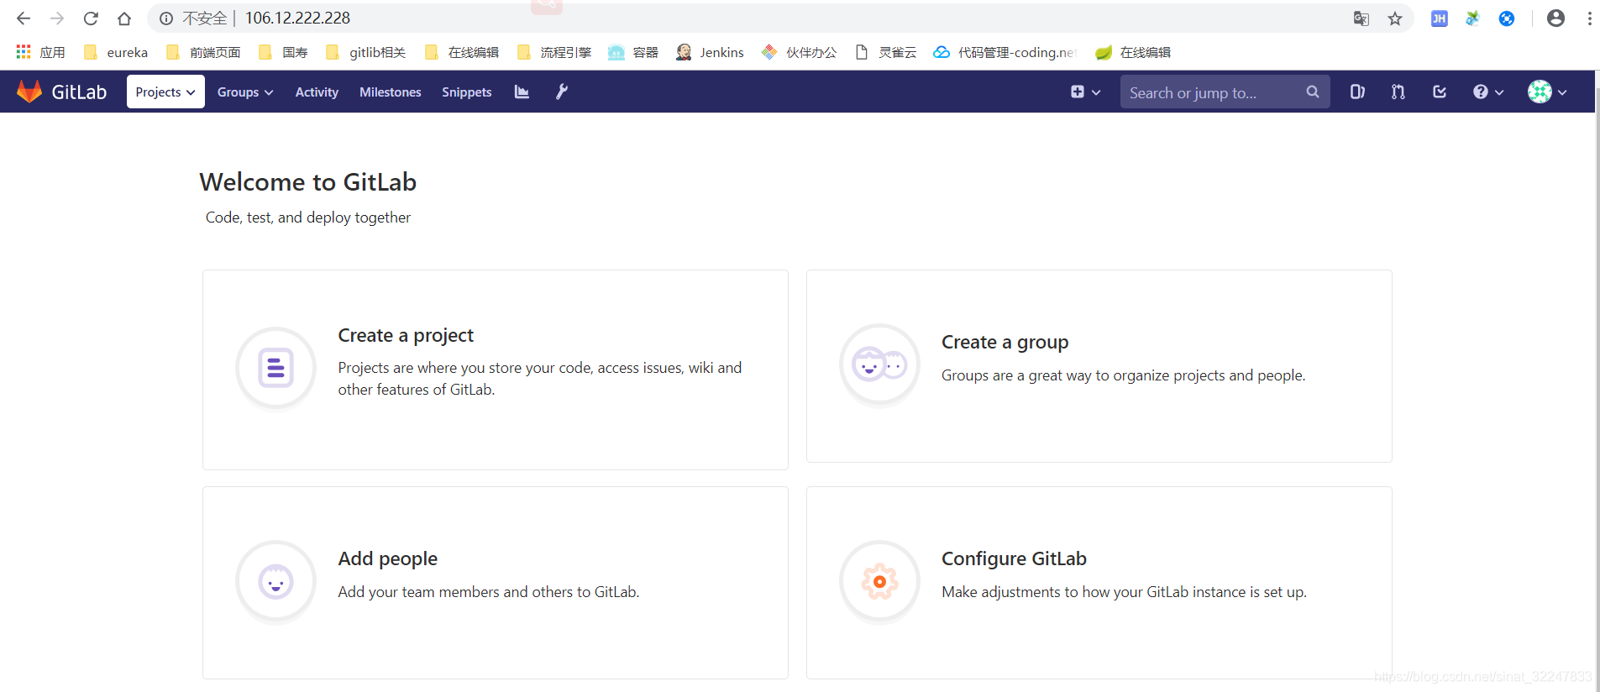Open the gitlib相关 bookmark folder
The width and height of the screenshot is (1600, 692).
tap(365, 52)
